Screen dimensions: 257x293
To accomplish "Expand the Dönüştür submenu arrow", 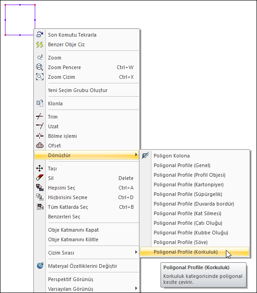I will [136, 155].
